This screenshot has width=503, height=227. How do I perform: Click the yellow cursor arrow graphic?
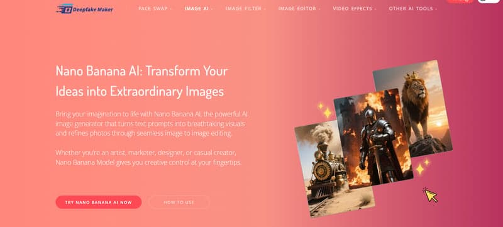(x=430, y=195)
